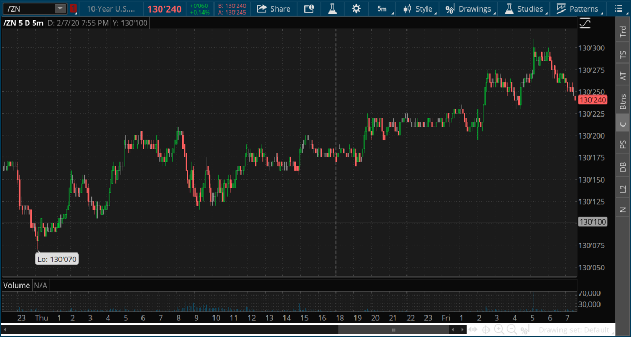Screen dimensions: 631x337
Task: Click the bid price B: 130'240
Action: [232, 6]
